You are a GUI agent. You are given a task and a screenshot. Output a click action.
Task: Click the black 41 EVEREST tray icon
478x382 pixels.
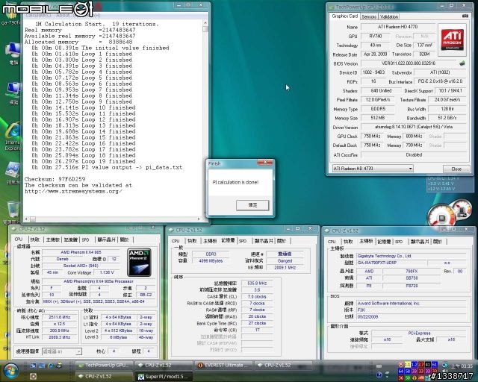point(428,364)
